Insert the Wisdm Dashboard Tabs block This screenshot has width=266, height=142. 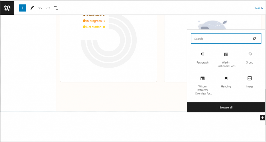[x=226, y=60]
